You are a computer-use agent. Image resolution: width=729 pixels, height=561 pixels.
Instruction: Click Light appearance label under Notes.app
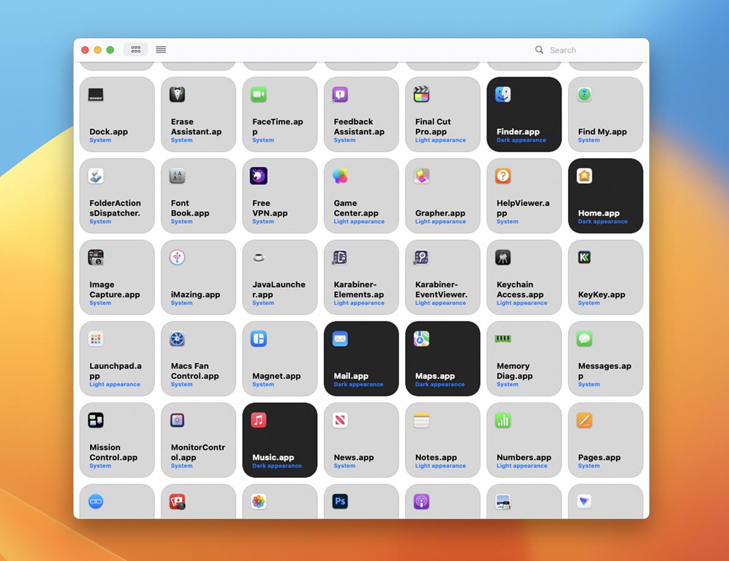[440, 466]
